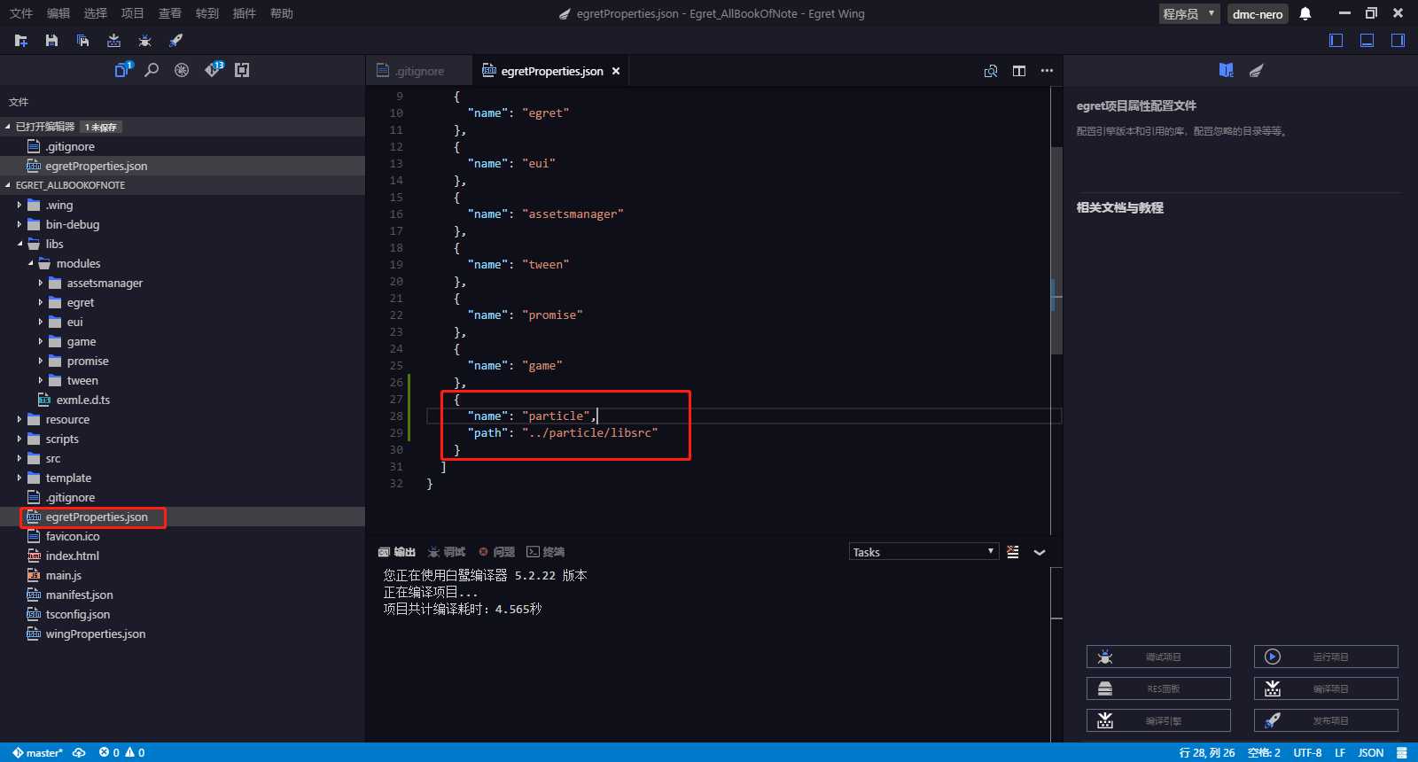
Task: Collapse the output panel with the chevron
Action: pos(1040,552)
